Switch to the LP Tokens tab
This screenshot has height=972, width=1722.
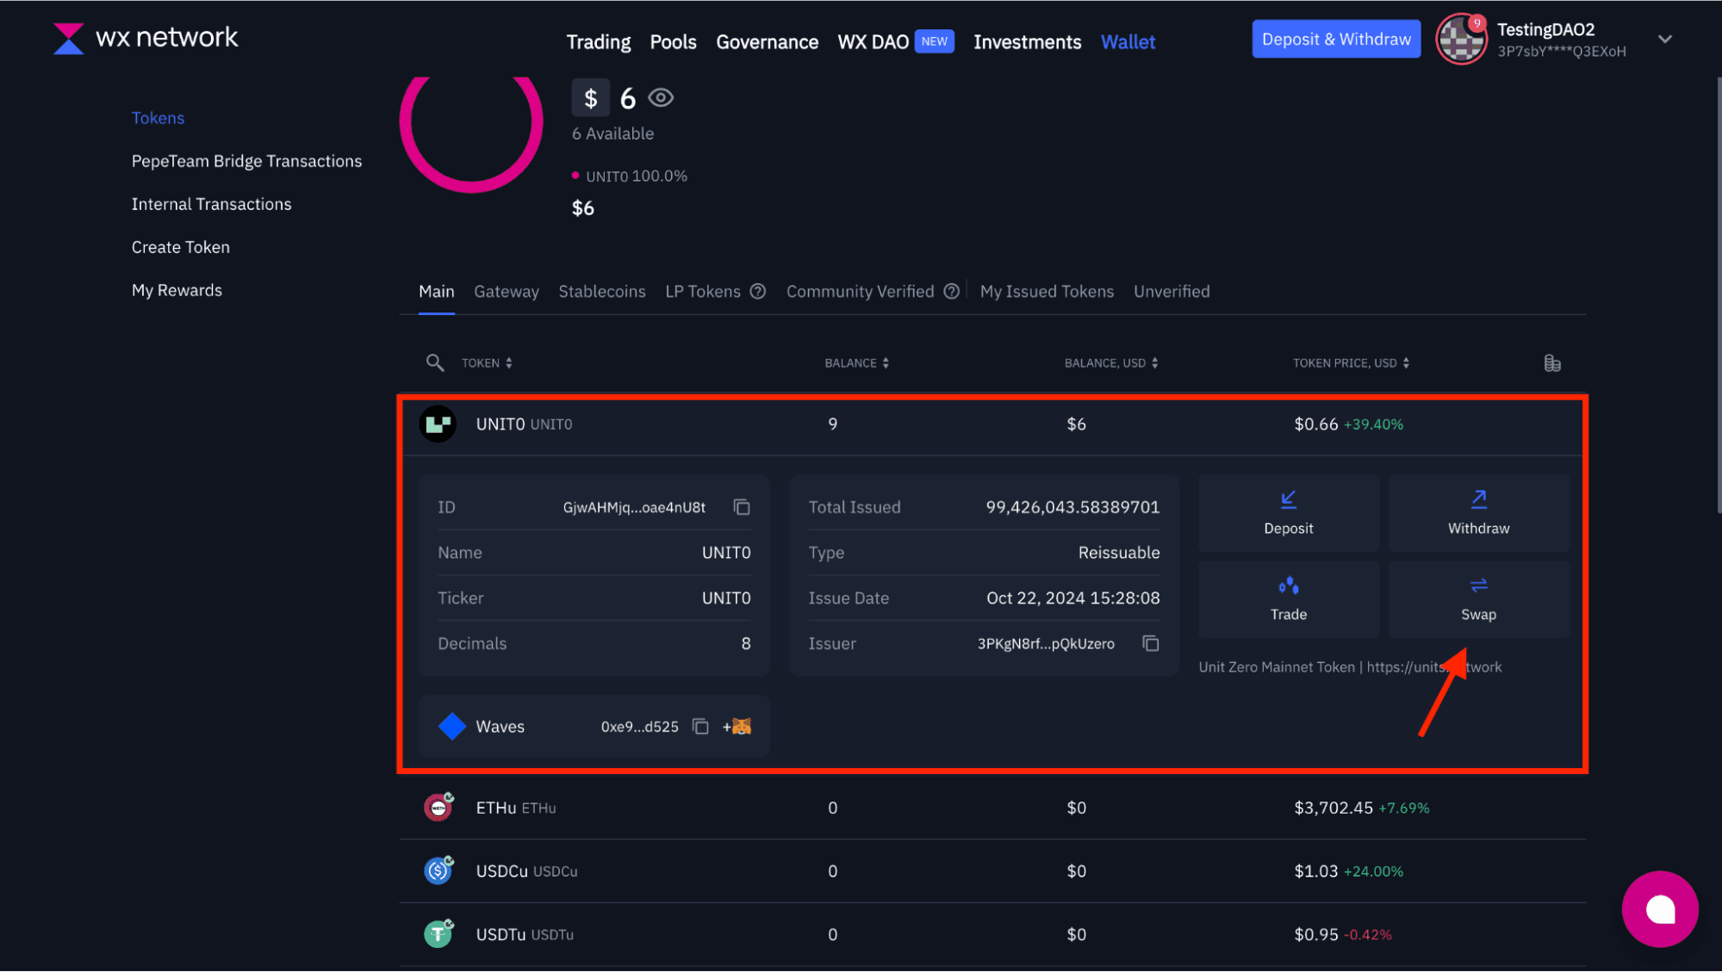click(x=703, y=291)
